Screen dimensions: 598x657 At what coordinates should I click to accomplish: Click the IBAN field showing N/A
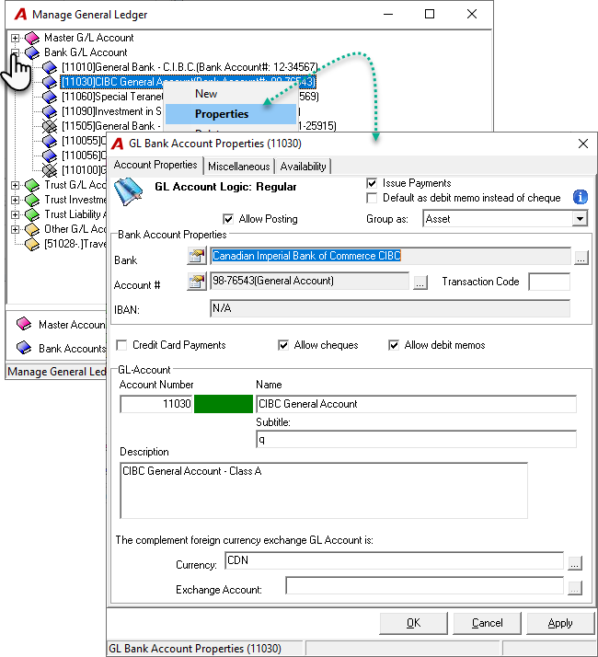390,308
